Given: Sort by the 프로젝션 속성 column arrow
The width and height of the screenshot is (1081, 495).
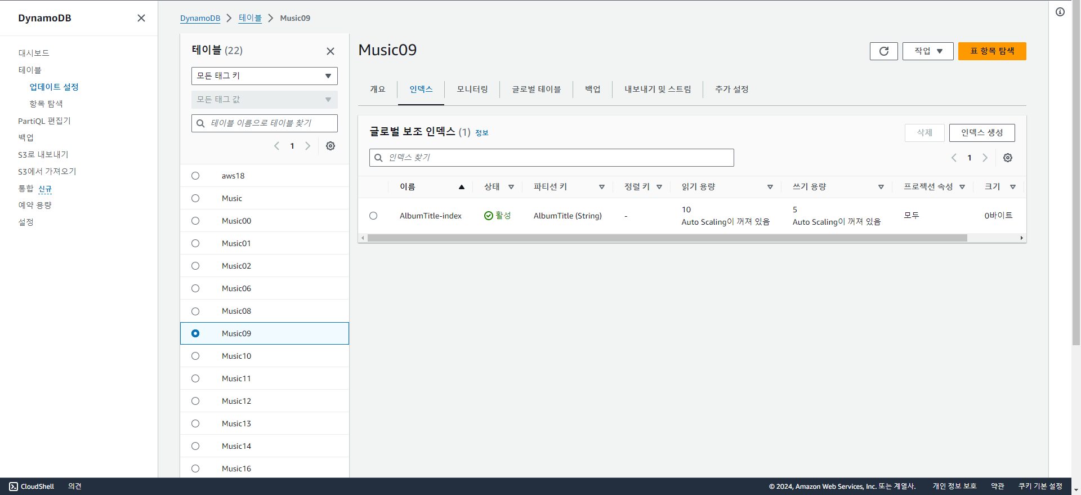Looking at the screenshot, I should coord(962,187).
